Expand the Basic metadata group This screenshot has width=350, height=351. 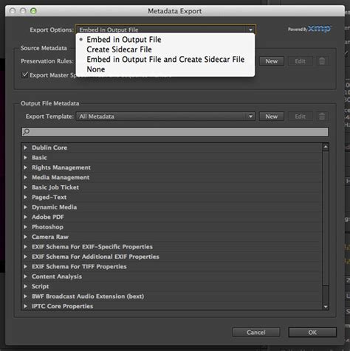pos(25,158)
